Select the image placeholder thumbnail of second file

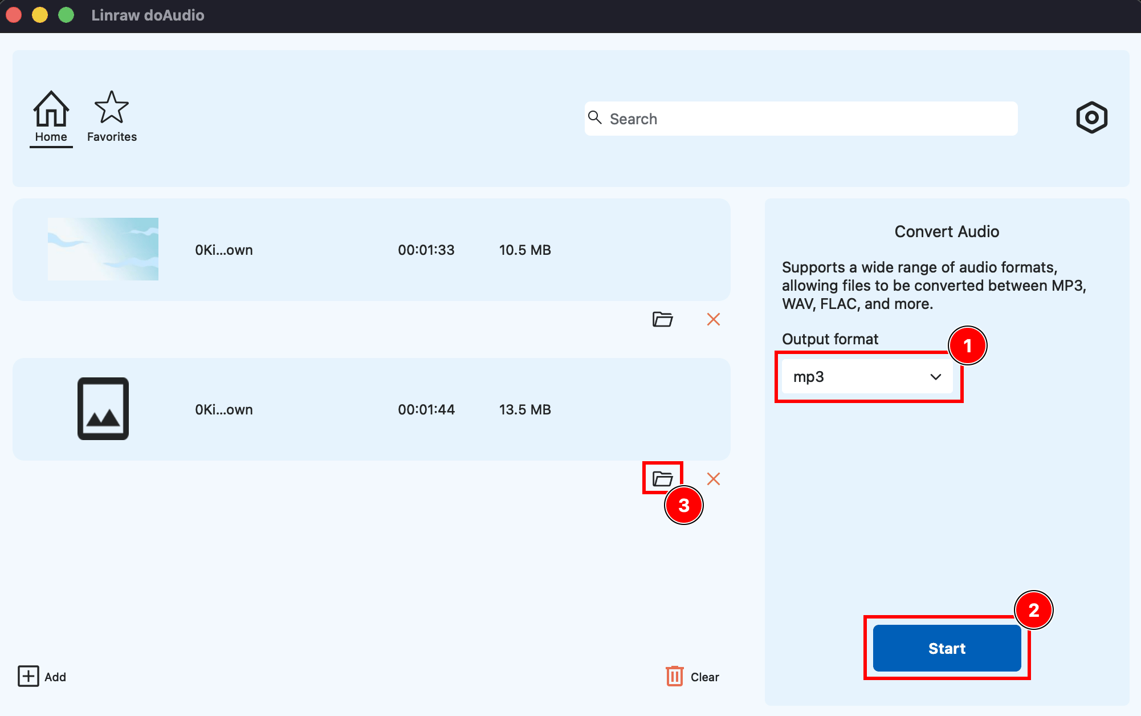pyautogui.click(x=103, y=409)
